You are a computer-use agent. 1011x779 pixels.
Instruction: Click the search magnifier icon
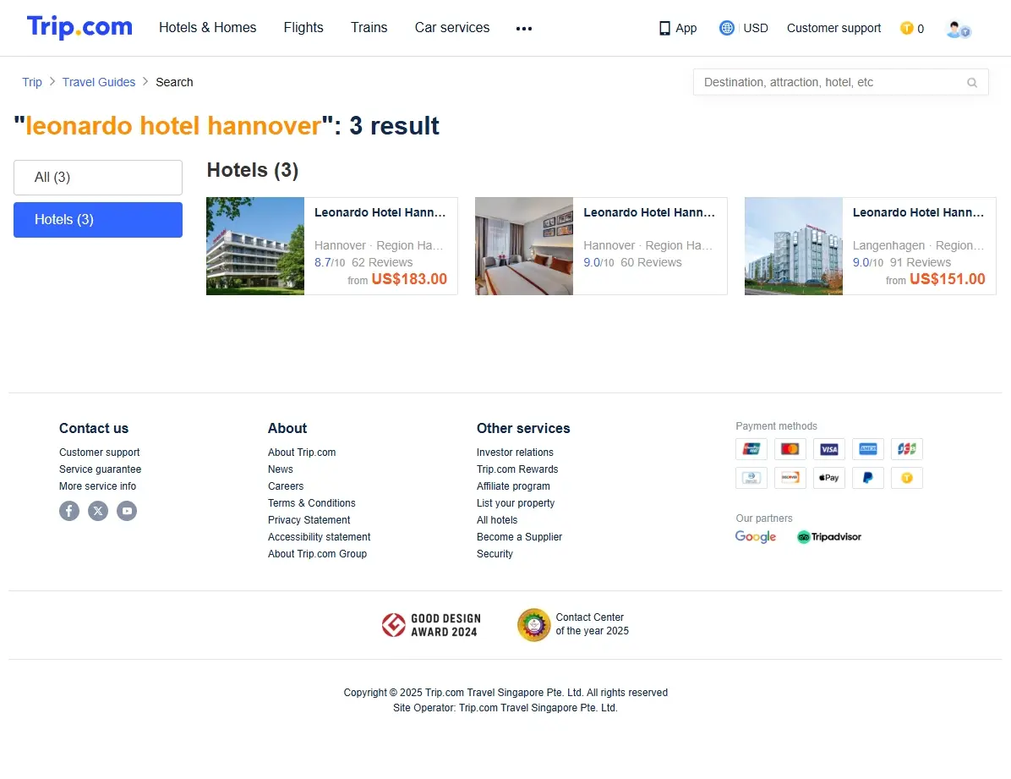pyautogui.click(x=971, y=83)
